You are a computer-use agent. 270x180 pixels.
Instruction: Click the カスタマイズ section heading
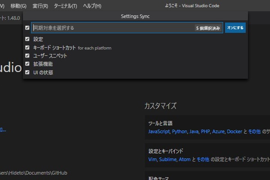pyautogui.click(x=160, y=106)
